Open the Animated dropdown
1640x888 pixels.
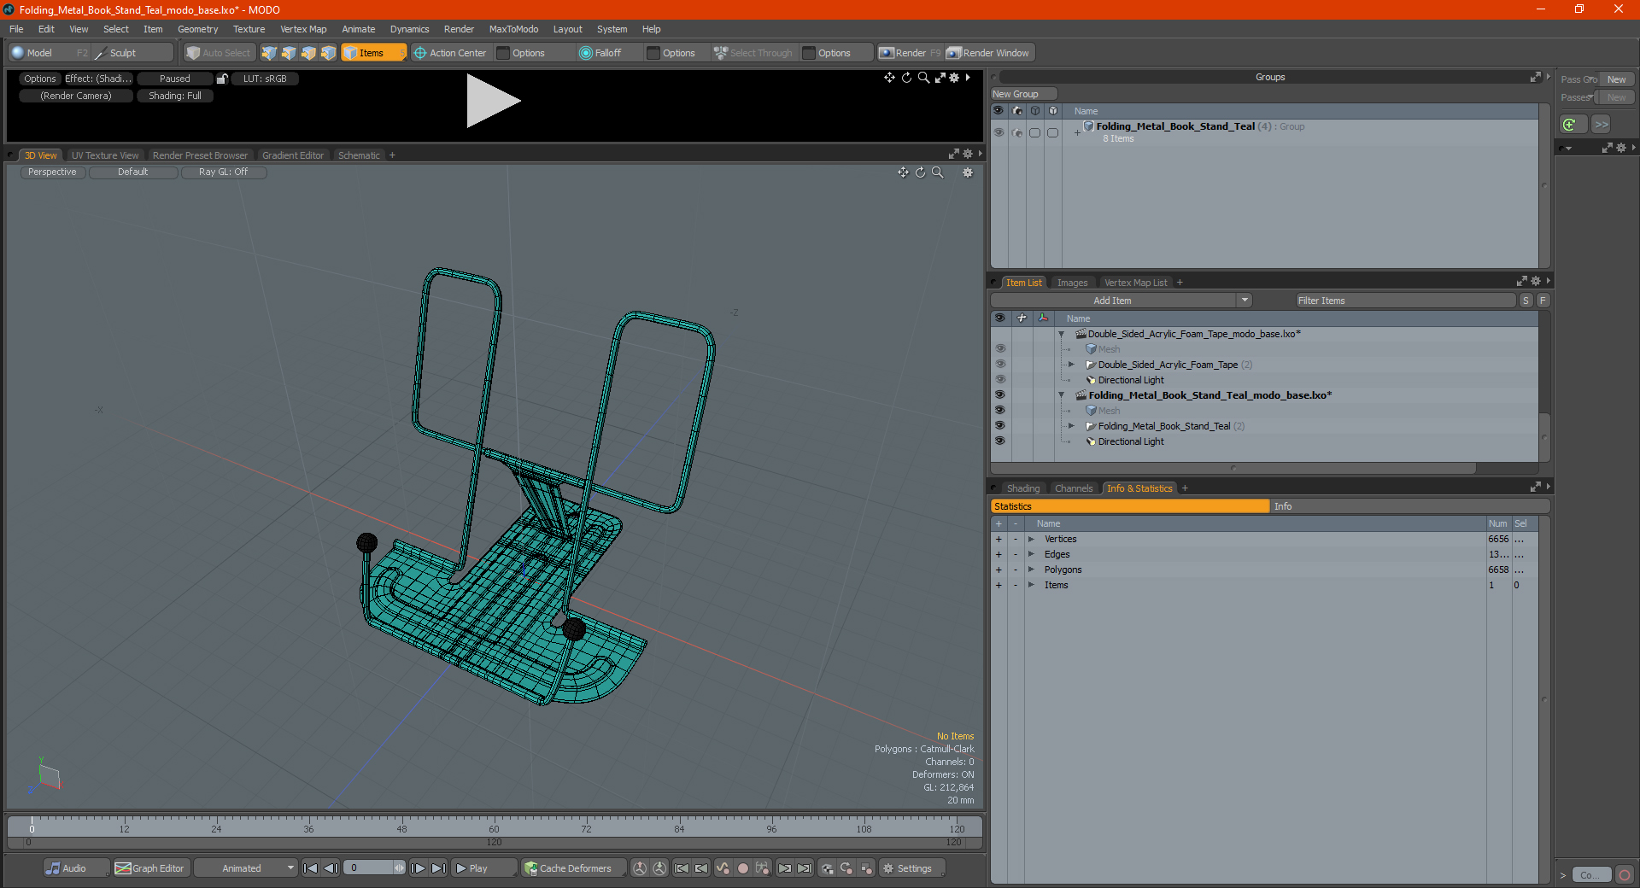(x=246, y=868)
